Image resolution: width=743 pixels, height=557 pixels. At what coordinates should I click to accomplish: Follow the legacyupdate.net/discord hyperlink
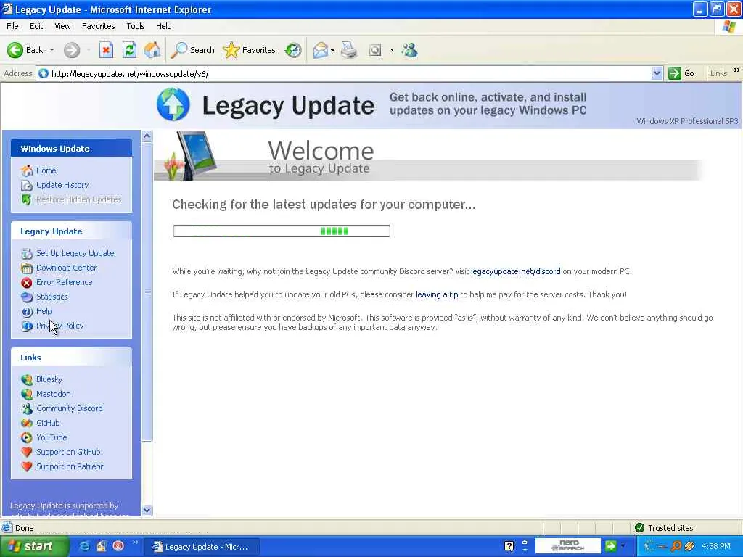(x=516, y=271)
